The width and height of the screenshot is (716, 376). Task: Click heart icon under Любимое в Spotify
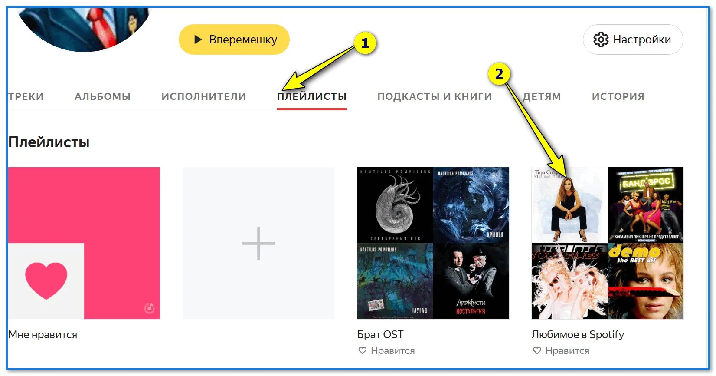tap(537, 350)
